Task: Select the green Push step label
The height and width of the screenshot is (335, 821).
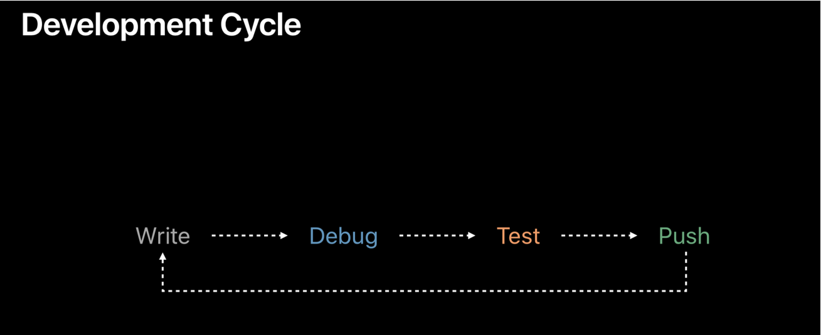Action: (x=684, y=236)
